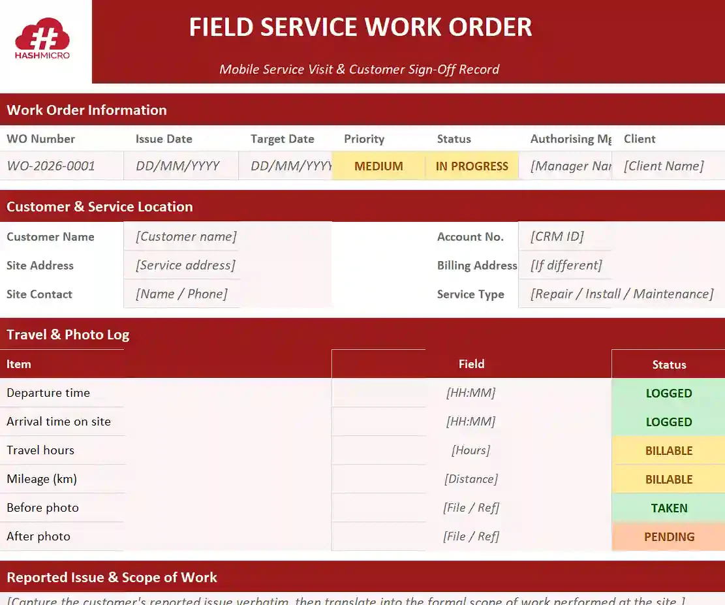This screenshot has width=725, height=605.
Task: Click the Priority column label
Action: [364, 139]
